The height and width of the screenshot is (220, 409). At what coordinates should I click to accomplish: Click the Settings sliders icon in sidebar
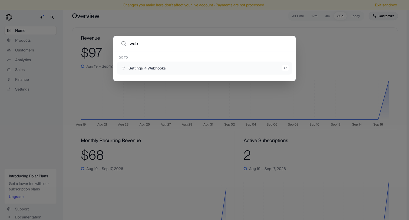click(x=9, y=89)
